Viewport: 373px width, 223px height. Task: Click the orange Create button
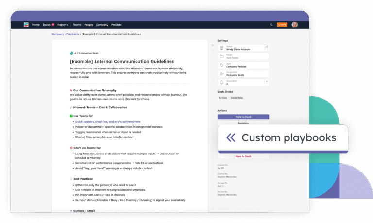point(282,25)
